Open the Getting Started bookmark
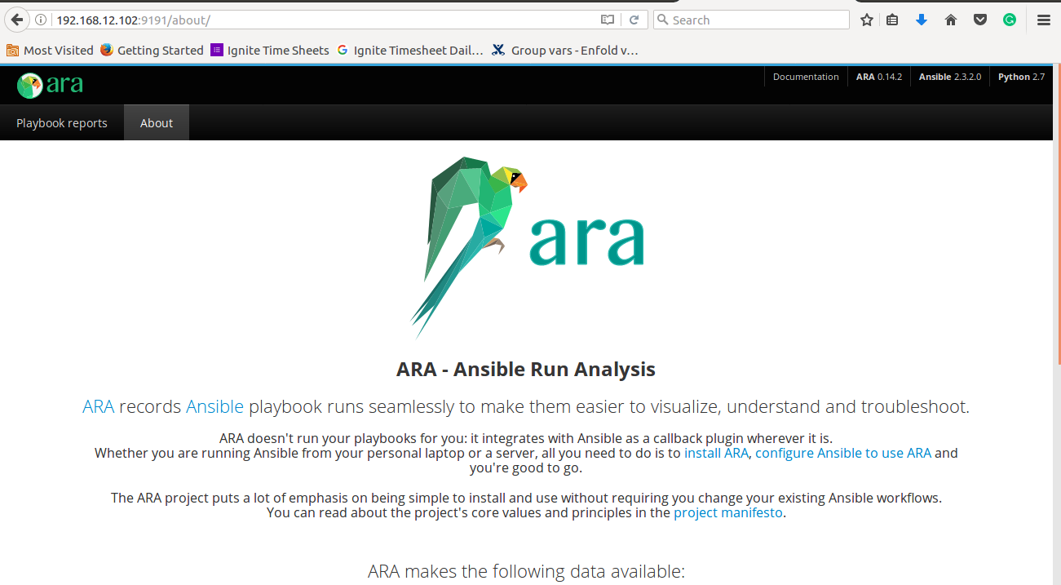This screenshot has height=585, width=1061. [152, 50]
